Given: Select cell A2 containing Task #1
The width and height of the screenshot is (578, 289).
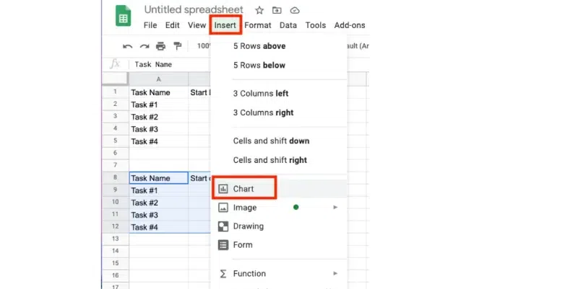Looking at the screenshot, I should click(158, 105).
